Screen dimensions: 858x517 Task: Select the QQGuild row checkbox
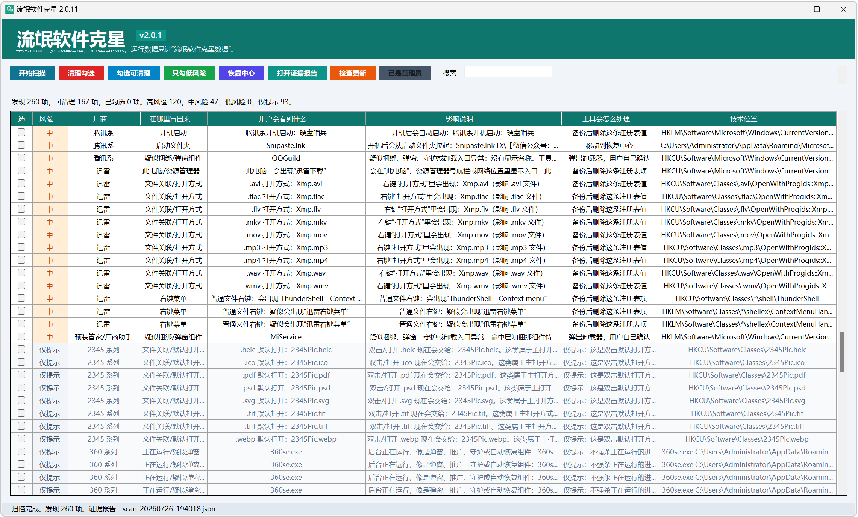[21, 158]
